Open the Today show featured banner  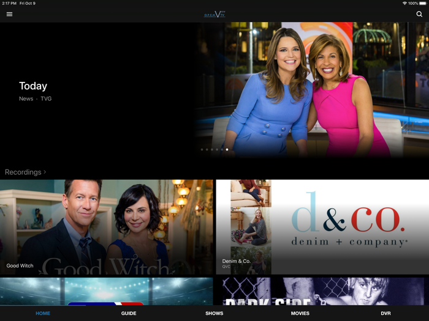pos(214,90)
